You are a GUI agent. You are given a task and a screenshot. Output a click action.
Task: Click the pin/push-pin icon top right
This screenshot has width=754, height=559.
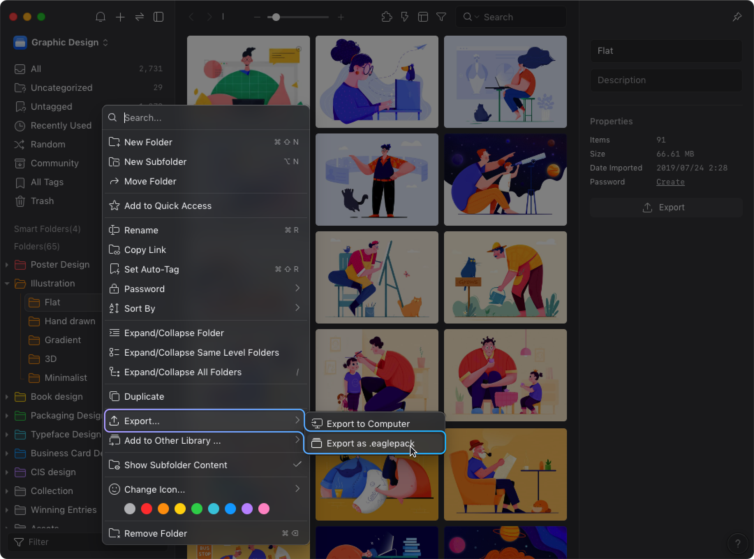738,16
